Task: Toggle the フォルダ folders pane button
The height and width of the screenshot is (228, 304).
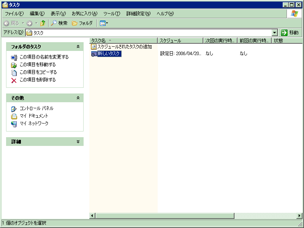Action: (82, 23)
